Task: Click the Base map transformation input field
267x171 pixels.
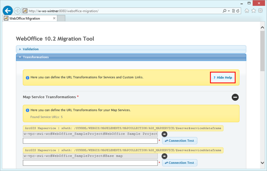Action: tap(90, 163)
